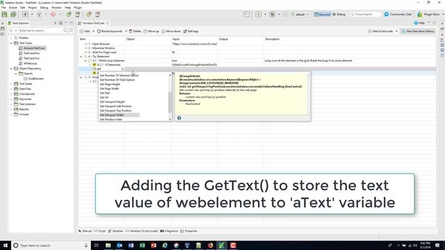Click the microphone icon in taskbar search
Viewport: 445px width, 250px height.
coord(86,245)
